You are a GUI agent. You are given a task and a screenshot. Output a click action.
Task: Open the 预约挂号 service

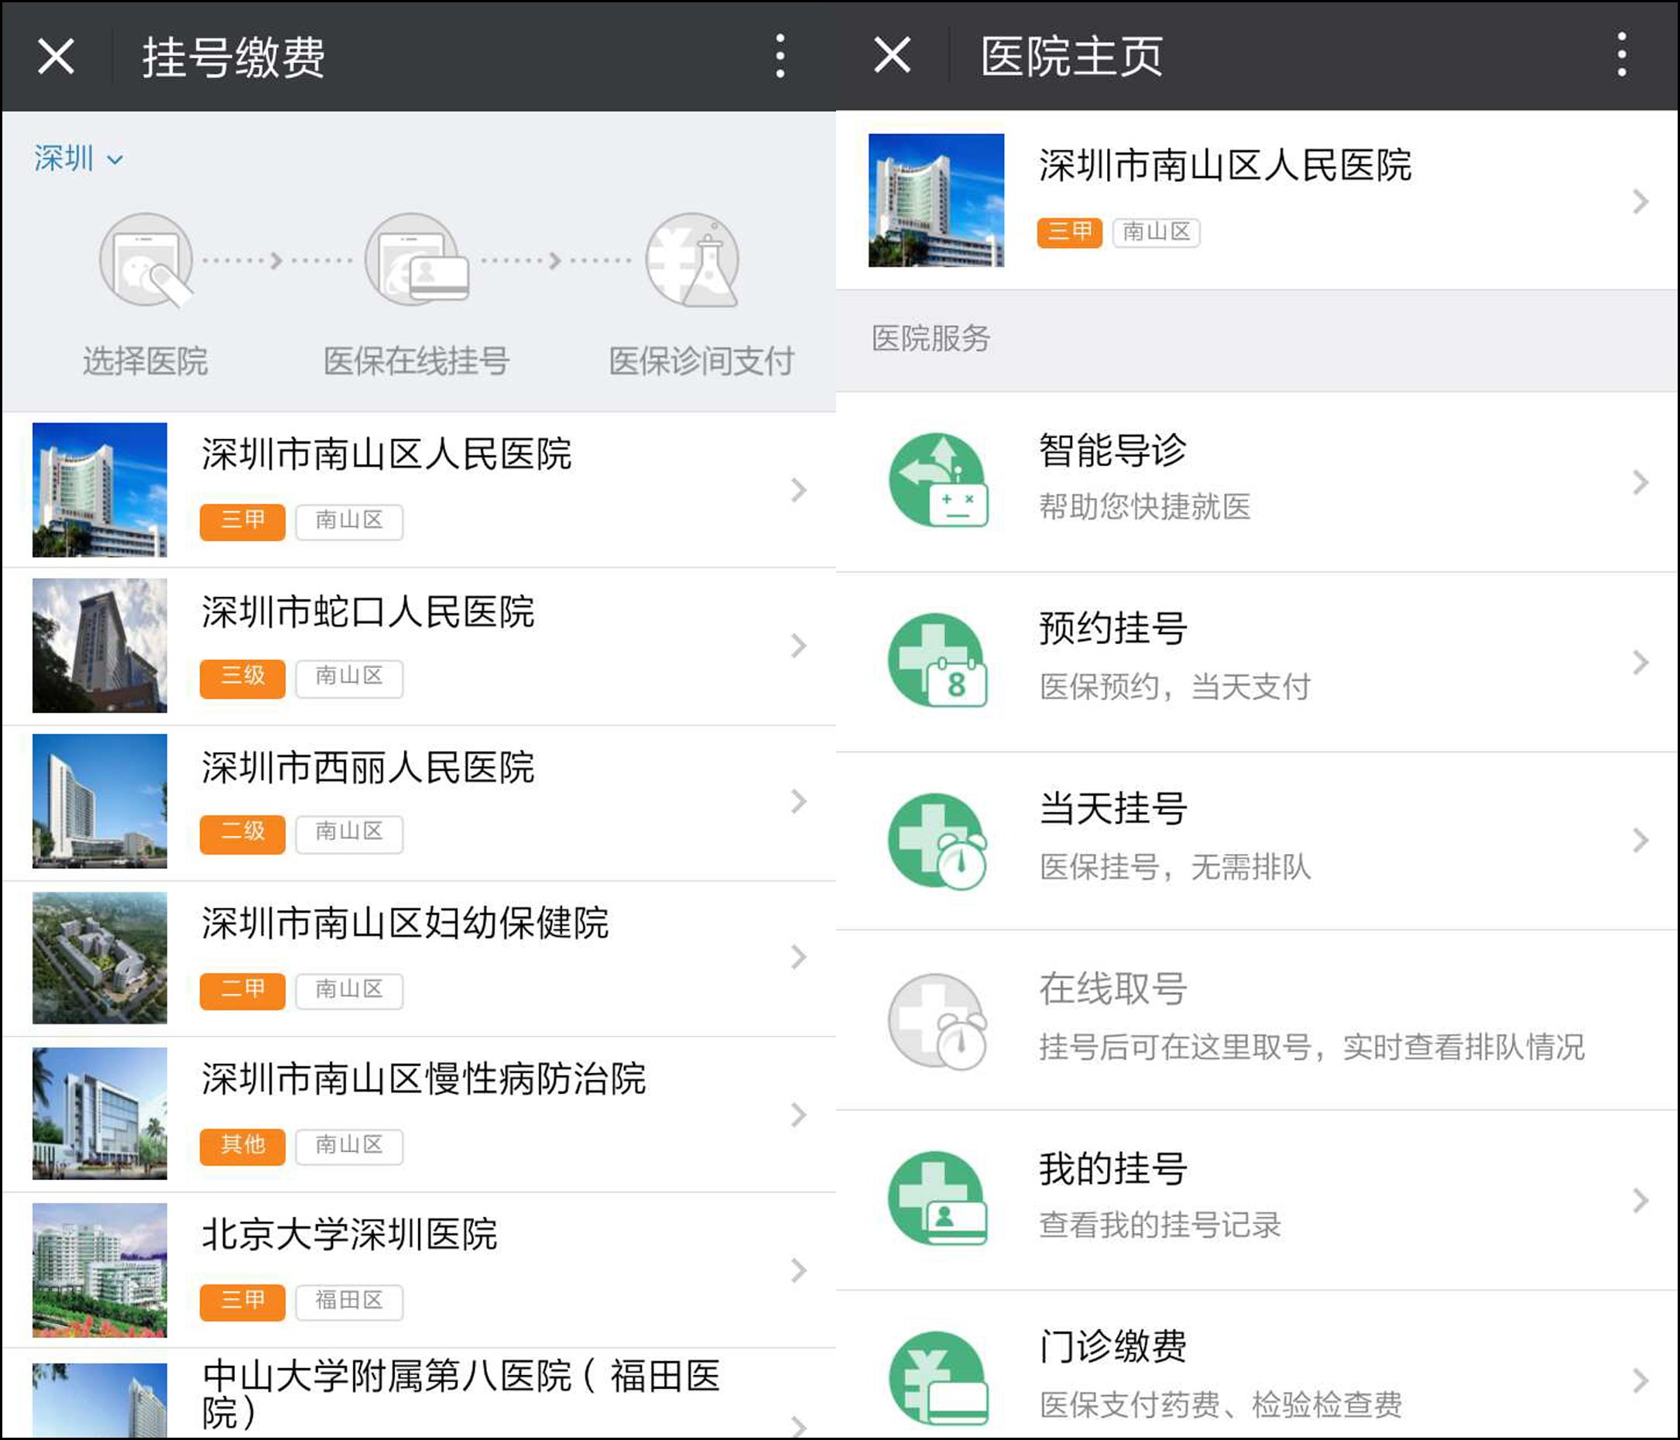tap(1257, 663)
